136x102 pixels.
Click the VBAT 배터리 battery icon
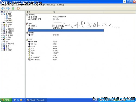tap(29, 60)
